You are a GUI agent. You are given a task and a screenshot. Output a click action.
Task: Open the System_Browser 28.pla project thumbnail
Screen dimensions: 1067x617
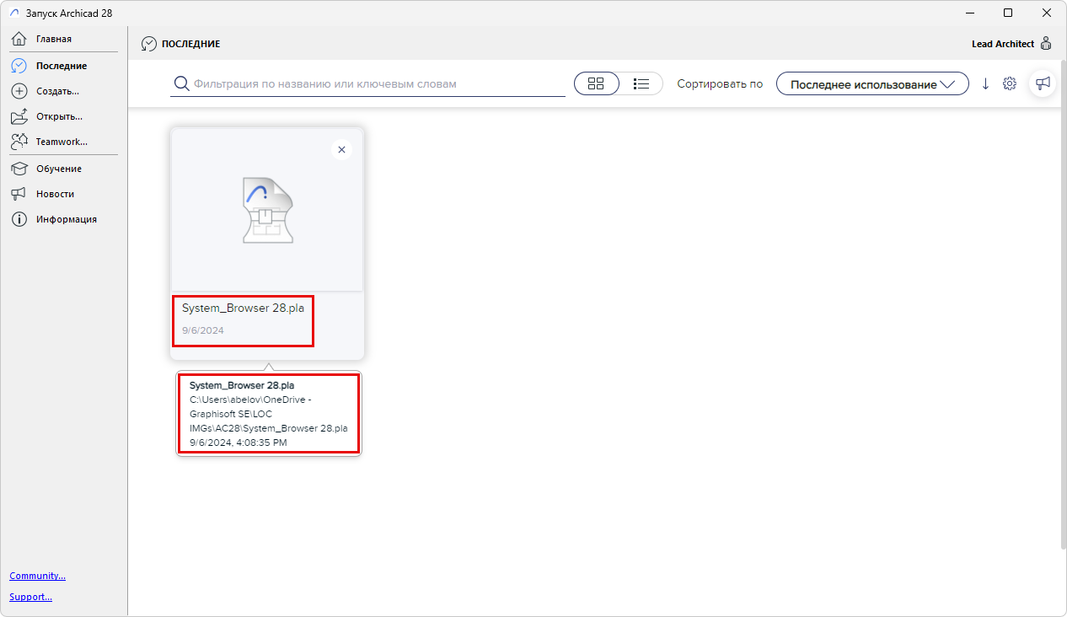(267, 210)
